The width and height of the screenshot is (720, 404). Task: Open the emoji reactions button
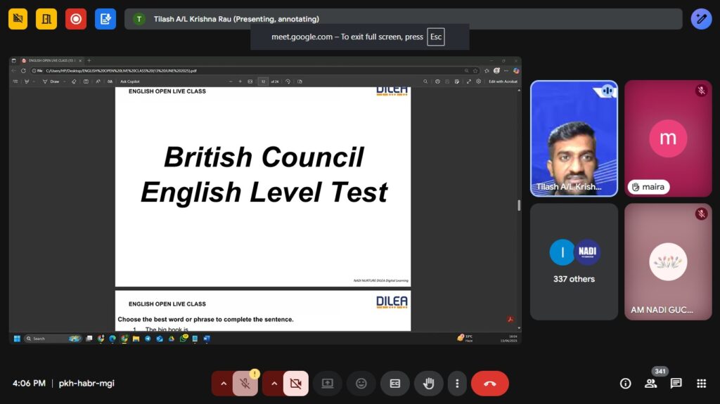click(x=361, y=384)
